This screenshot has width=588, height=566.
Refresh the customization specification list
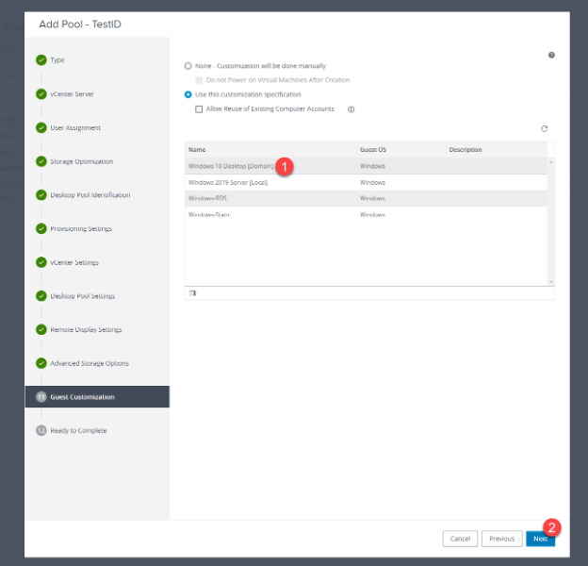[544, 128]
